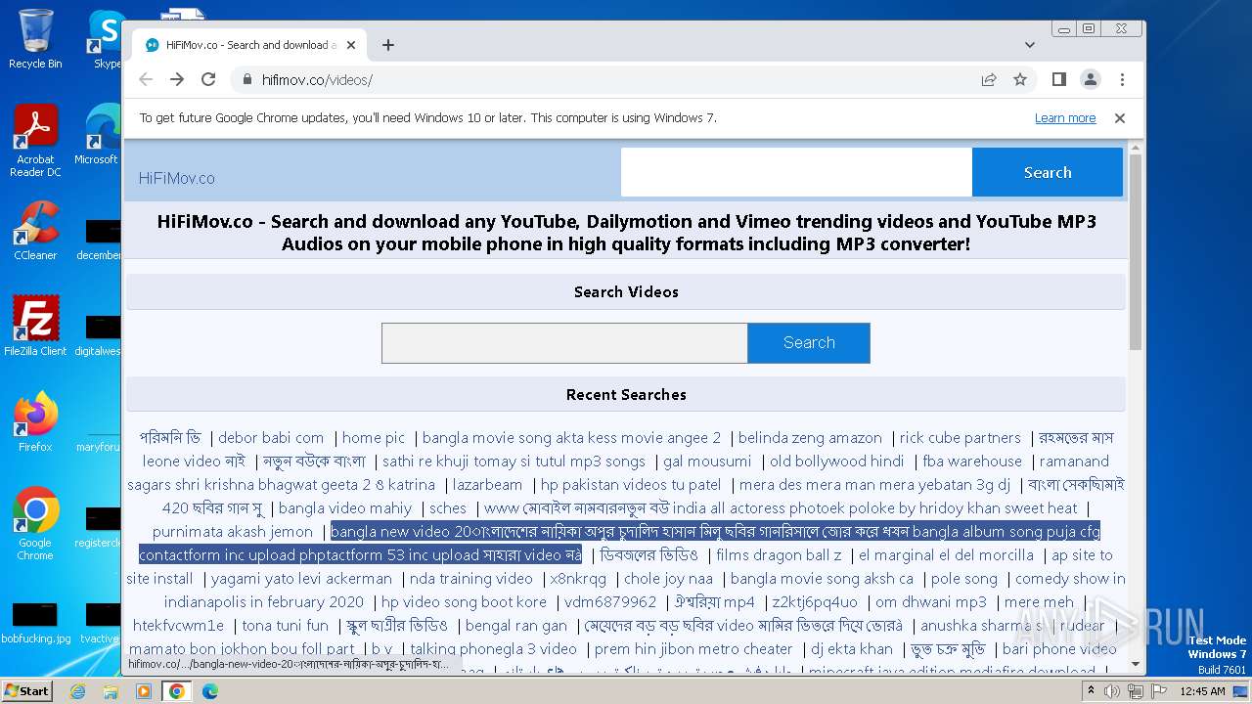The height and width of the screenshot is (704, 1252).
Task: Reload the hifimov.co page
Action: [x=208, y=79]
